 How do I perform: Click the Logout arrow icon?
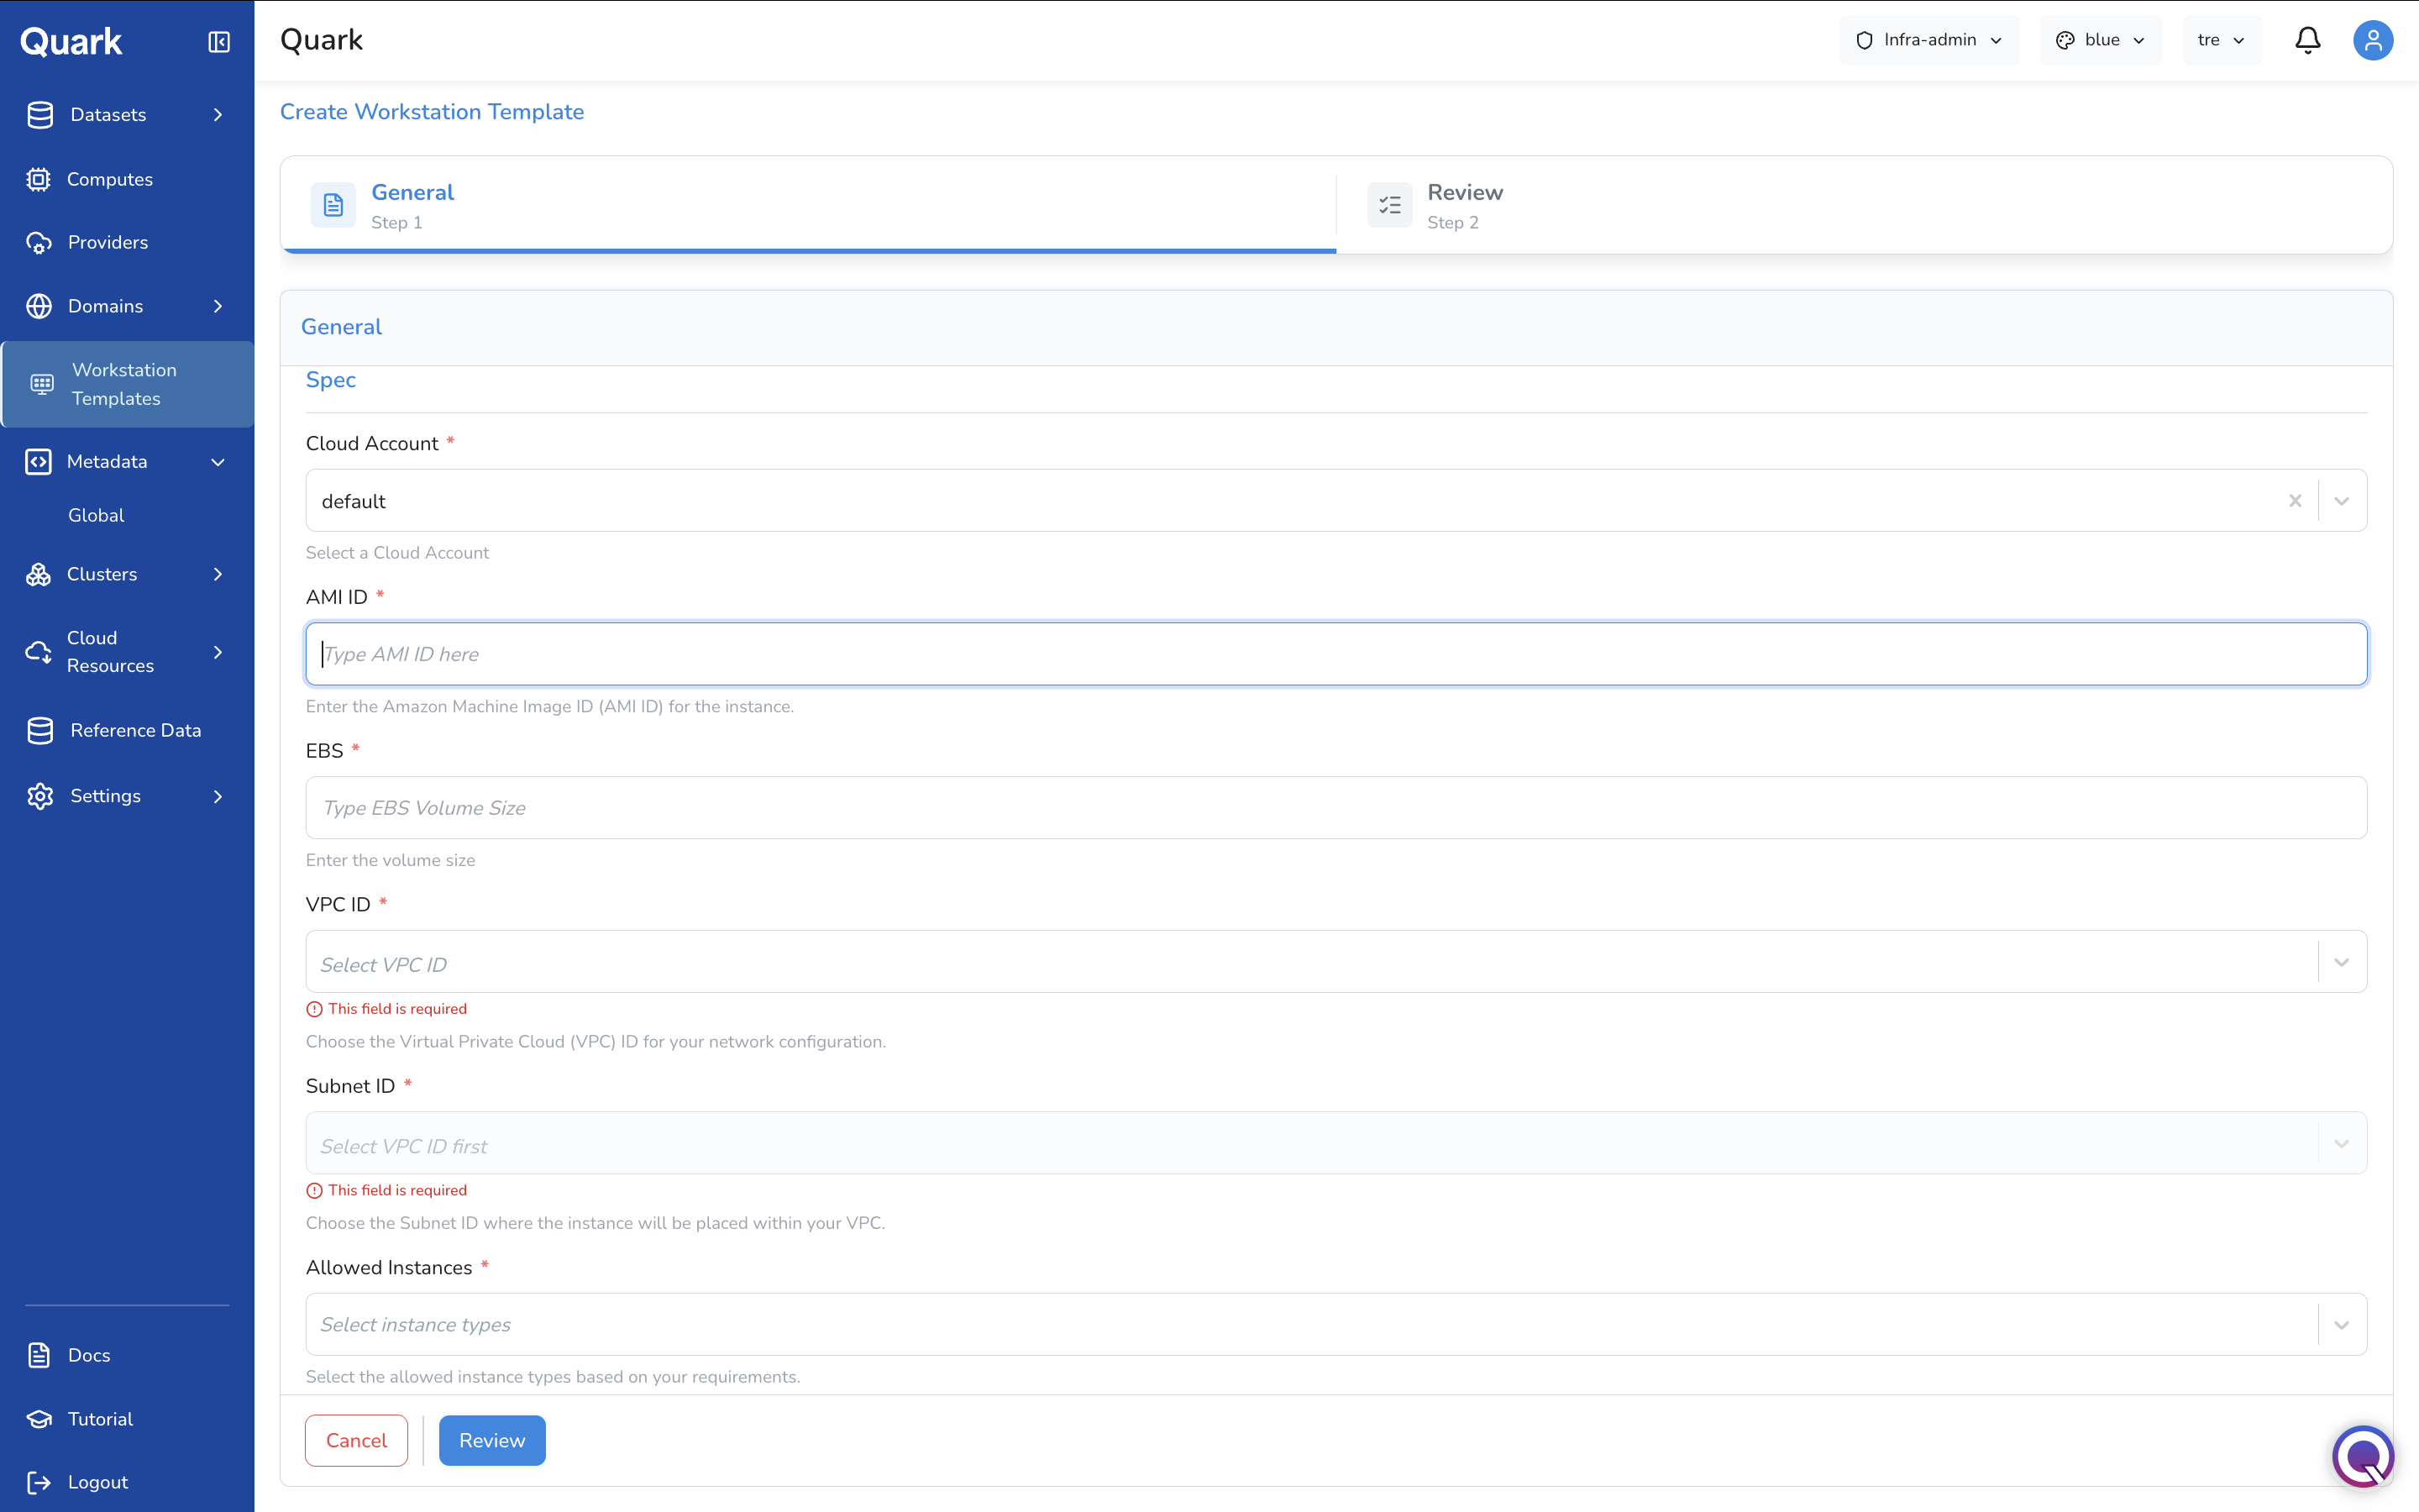(x=39, y=1482)
